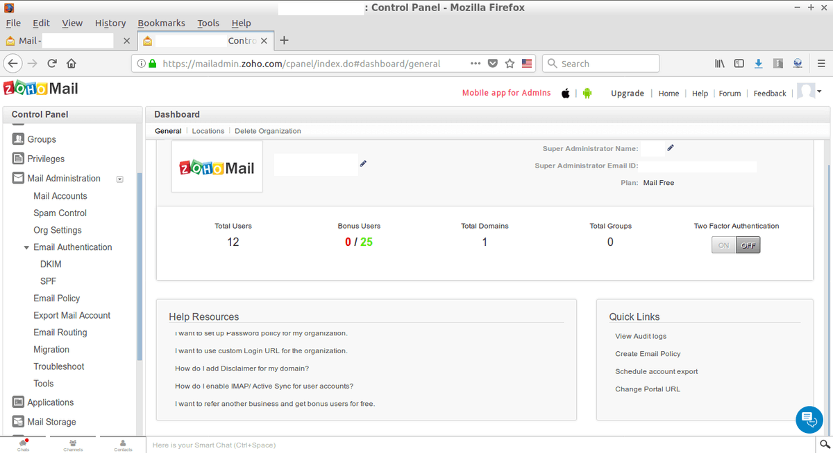Collapse the Email Authentication tree arrow
Image resolution: width=833 pixels, height=453 pixels.
tap(26, 247)
